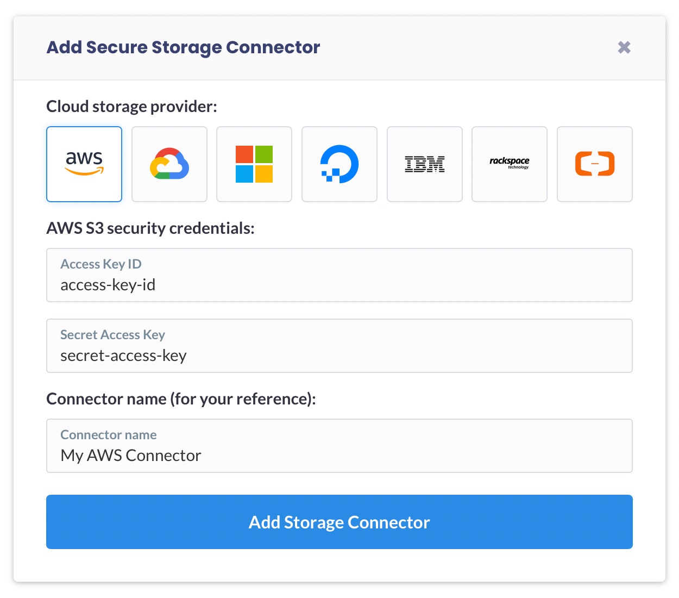Select the Alibaba Cloud provider icon
679x598 pixels.
coord(594,164)
